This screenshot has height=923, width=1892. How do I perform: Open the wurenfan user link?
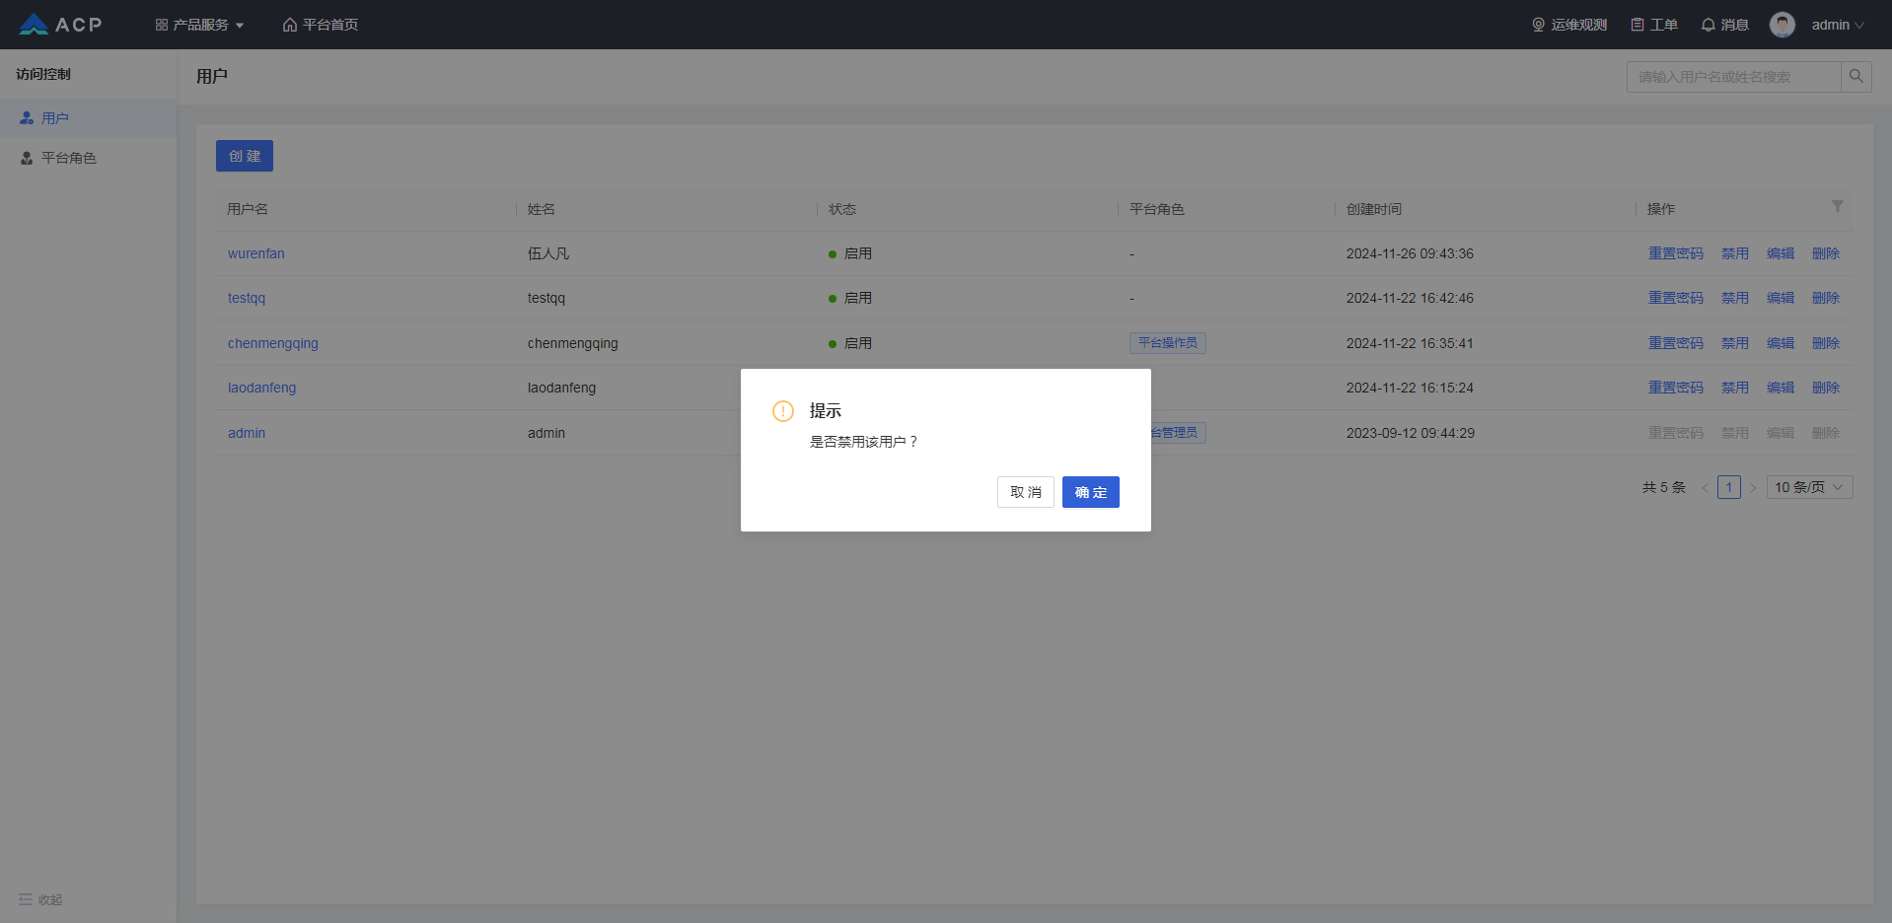point(256,253)
